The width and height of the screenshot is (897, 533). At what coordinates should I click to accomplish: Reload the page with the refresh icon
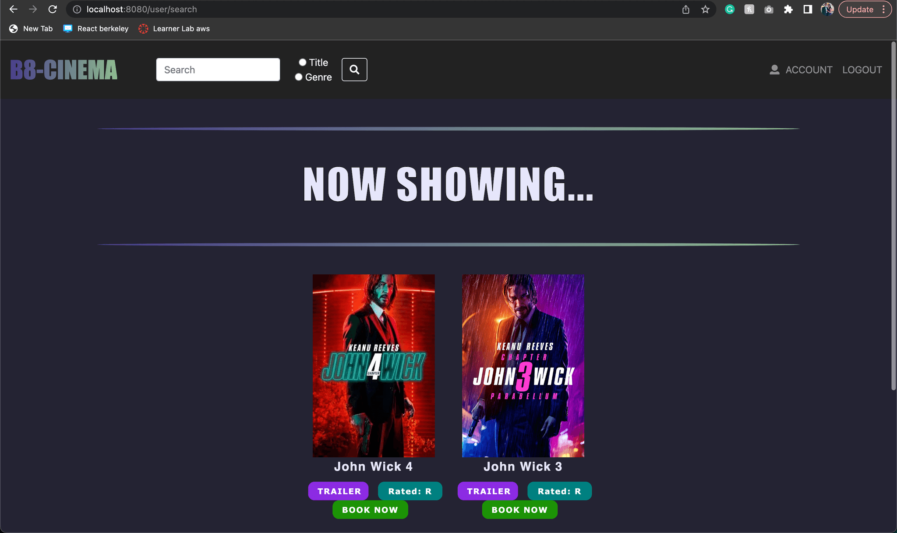pyautogui.click(x=53, y=9)
